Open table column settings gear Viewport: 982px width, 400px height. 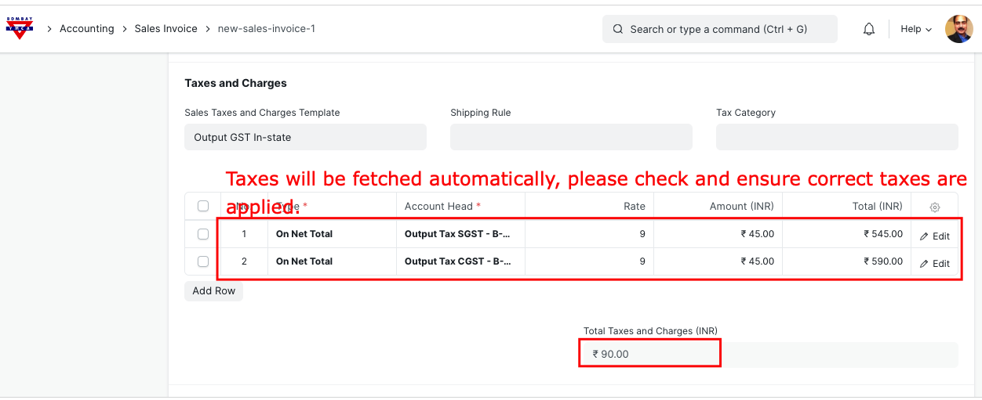[x=934, y=207]
